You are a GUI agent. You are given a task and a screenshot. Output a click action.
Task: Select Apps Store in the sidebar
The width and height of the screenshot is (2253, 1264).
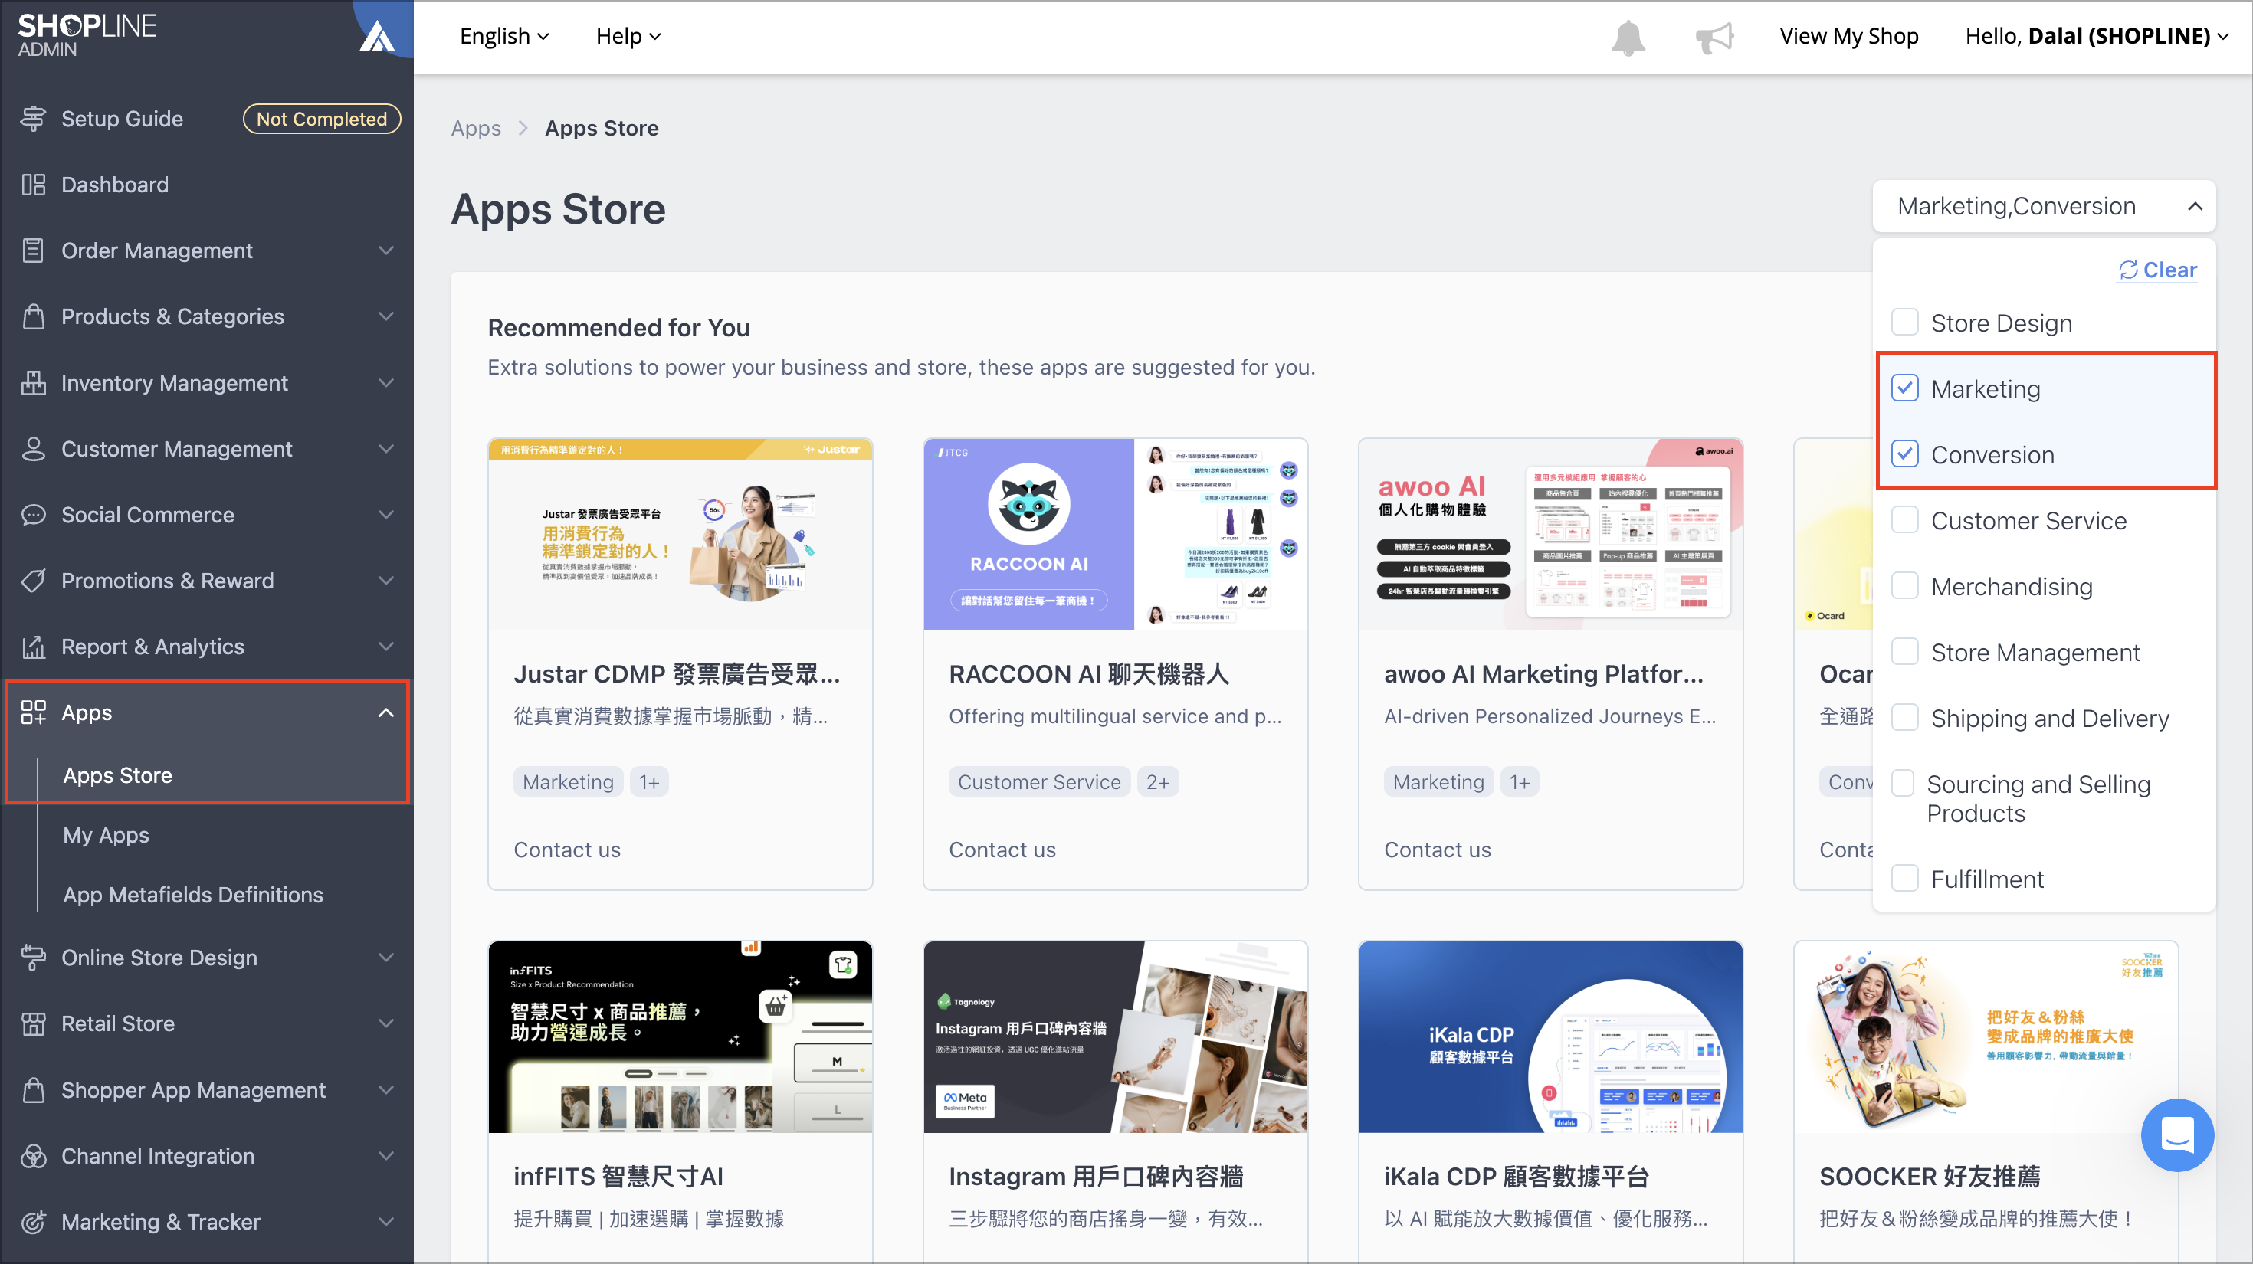(x=117, y=775)
